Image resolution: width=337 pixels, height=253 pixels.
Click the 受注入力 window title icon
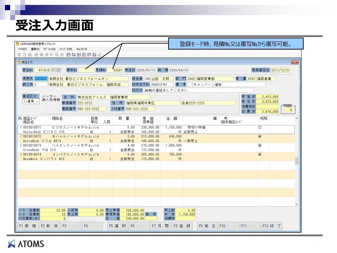(19, 62)
